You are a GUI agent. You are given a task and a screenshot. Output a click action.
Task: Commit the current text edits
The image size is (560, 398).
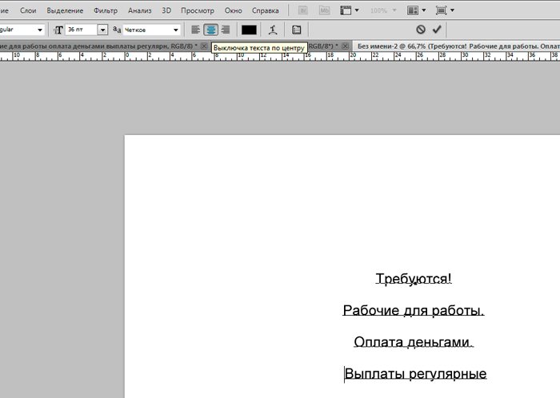click(437, 30)
